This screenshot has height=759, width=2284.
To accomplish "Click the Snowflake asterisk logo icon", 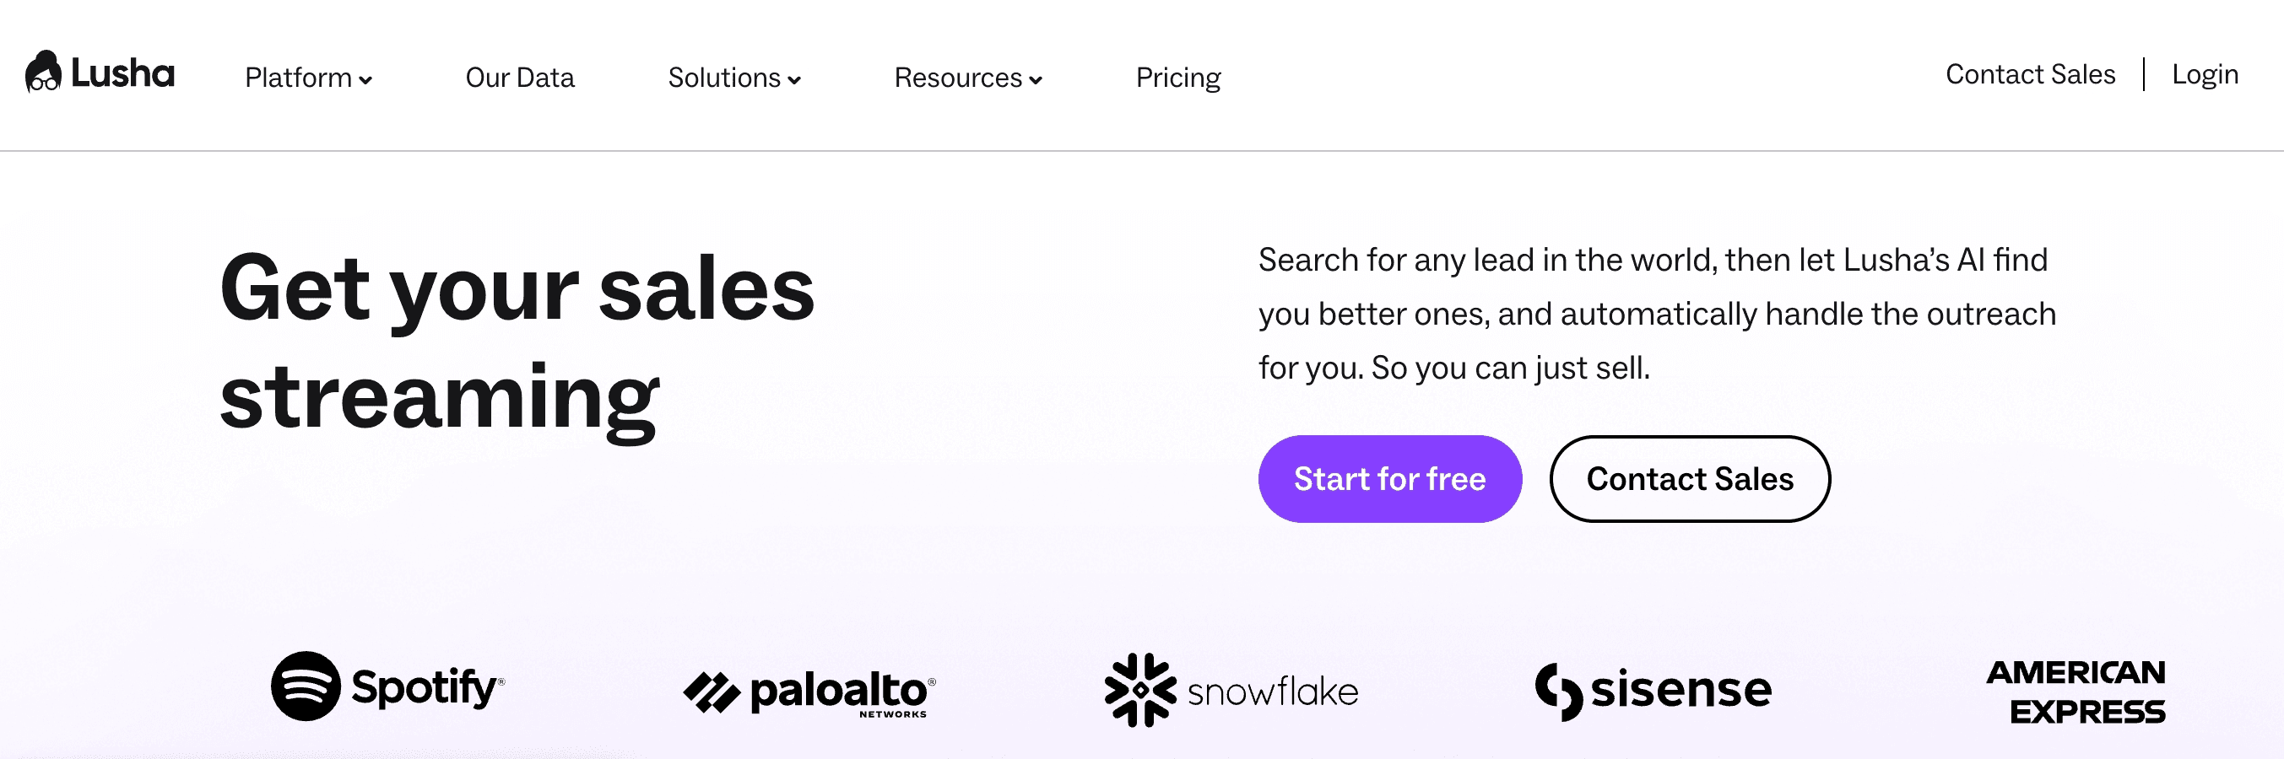I will coord(1140,690).
